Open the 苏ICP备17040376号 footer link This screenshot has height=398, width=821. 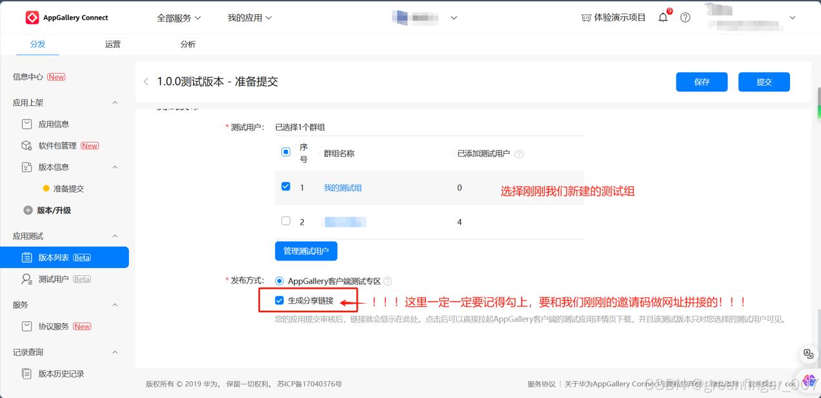pos(310,384)
